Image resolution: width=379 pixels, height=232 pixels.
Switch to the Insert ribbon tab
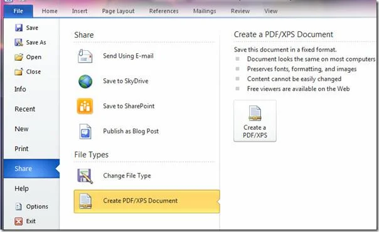pos(80,11)
